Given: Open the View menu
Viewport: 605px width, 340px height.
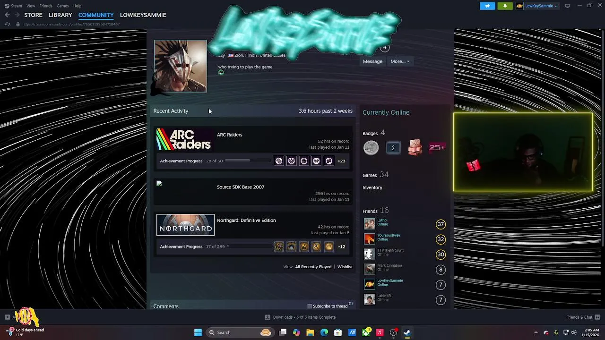Looking at the screenshot, I should tap(31, 6).
